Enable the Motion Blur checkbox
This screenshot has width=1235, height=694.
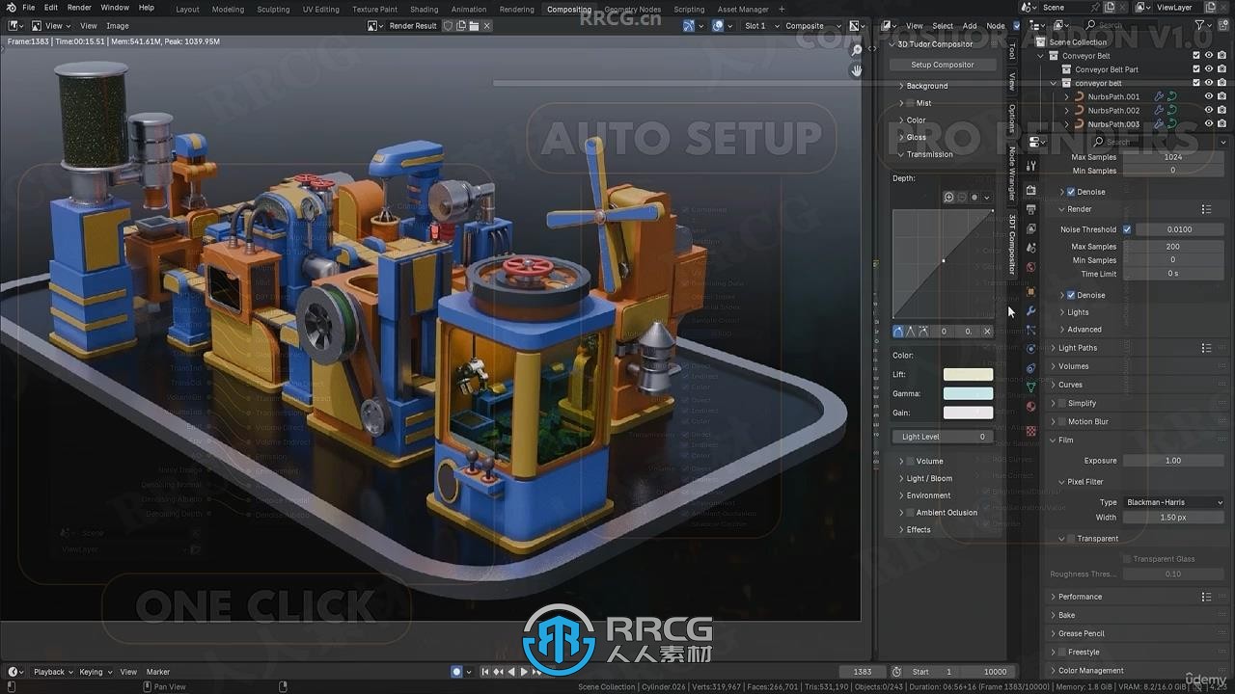tap(1062, 421)
